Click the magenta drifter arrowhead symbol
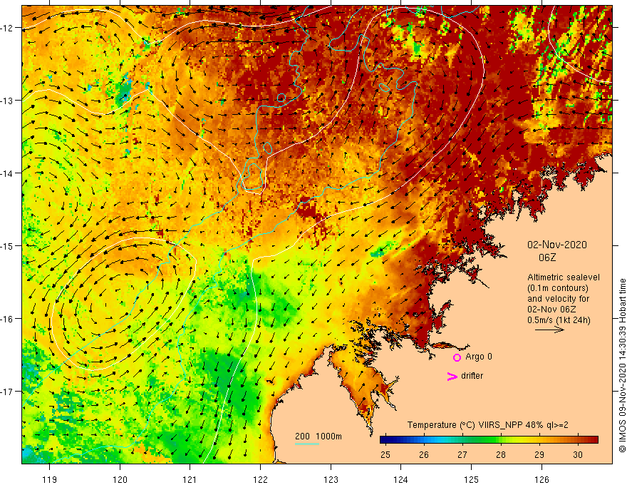This screenshot has height=485, width=627. pyautogui.click(x=452, y=376)
